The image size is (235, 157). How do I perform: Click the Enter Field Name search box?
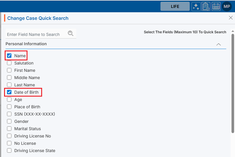click(36, 34)
